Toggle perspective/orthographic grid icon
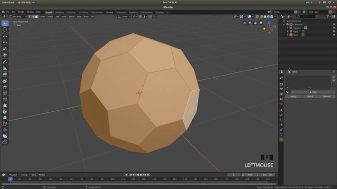 pos(244,23)
